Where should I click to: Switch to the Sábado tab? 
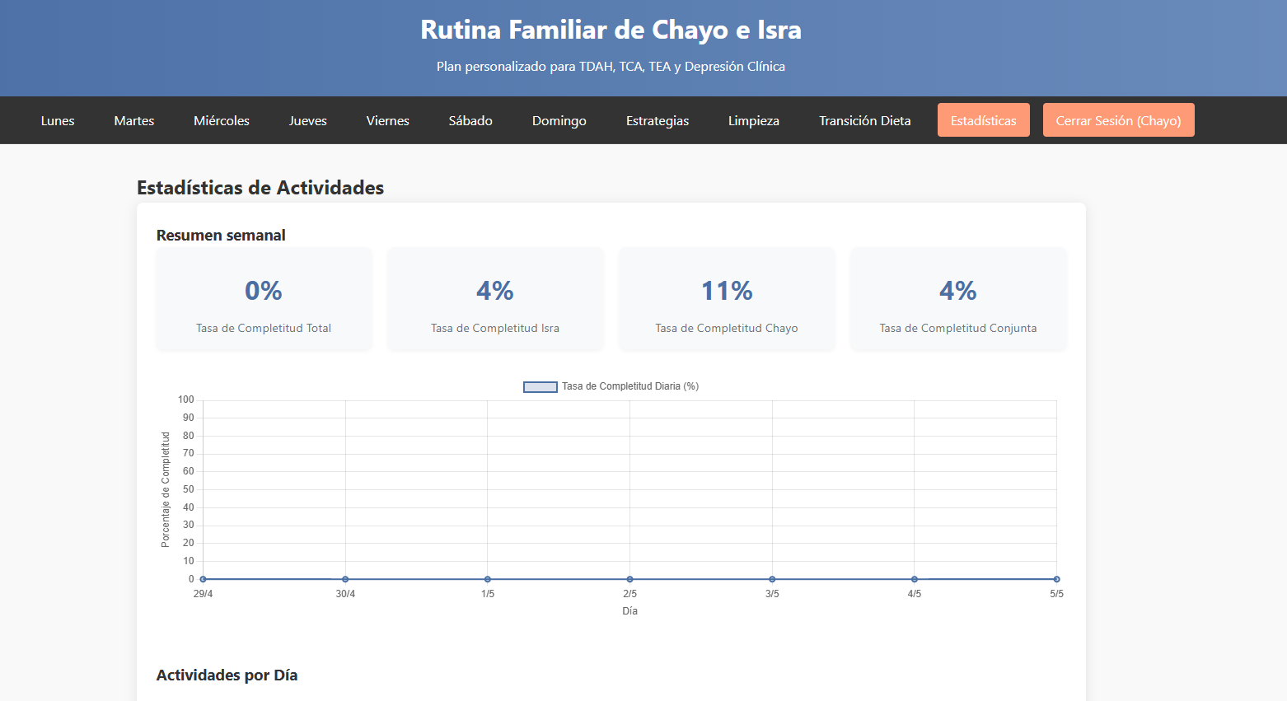click(x=470, y=120)
